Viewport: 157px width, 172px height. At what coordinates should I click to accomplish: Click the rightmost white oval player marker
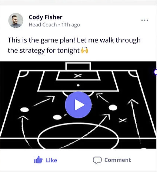[x=113, y=107]
